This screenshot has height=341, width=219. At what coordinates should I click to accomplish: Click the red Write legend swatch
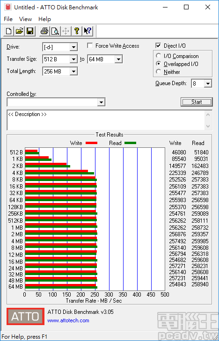[x=91, y=143]
